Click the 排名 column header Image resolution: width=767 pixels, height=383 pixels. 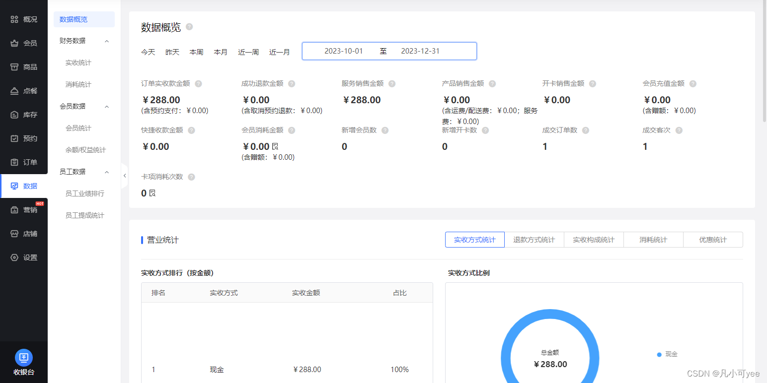[x=158, y=293]
